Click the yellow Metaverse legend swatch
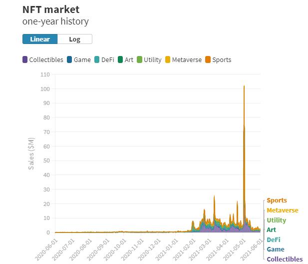The width and height of the screenshot is (308, 264). 168,60
